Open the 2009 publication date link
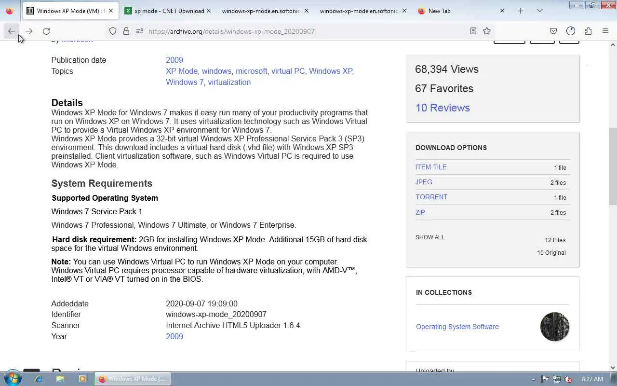This screenshot has width=617, height=386. 174,60
